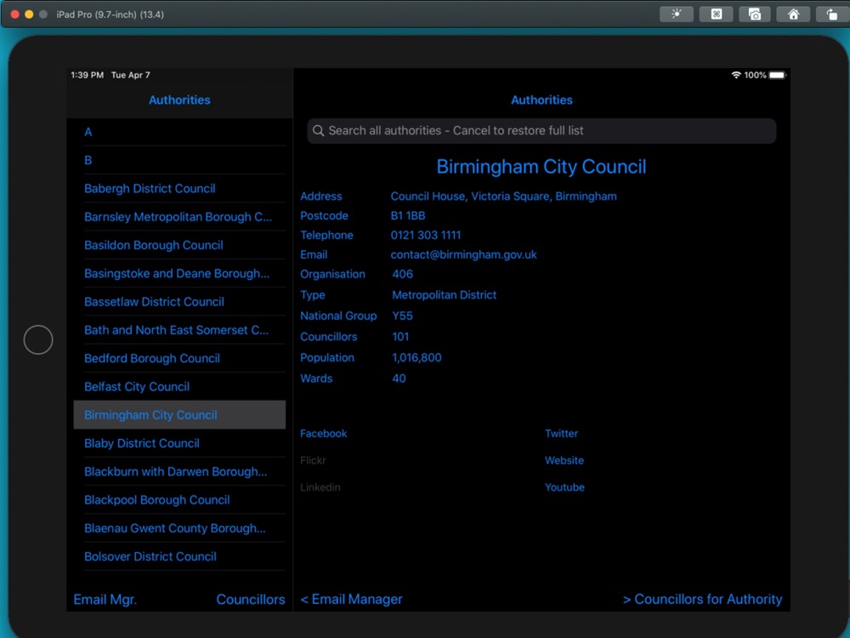Click address Council House, Victoria Square
850x638 pixels.
[x=503, y=196]
